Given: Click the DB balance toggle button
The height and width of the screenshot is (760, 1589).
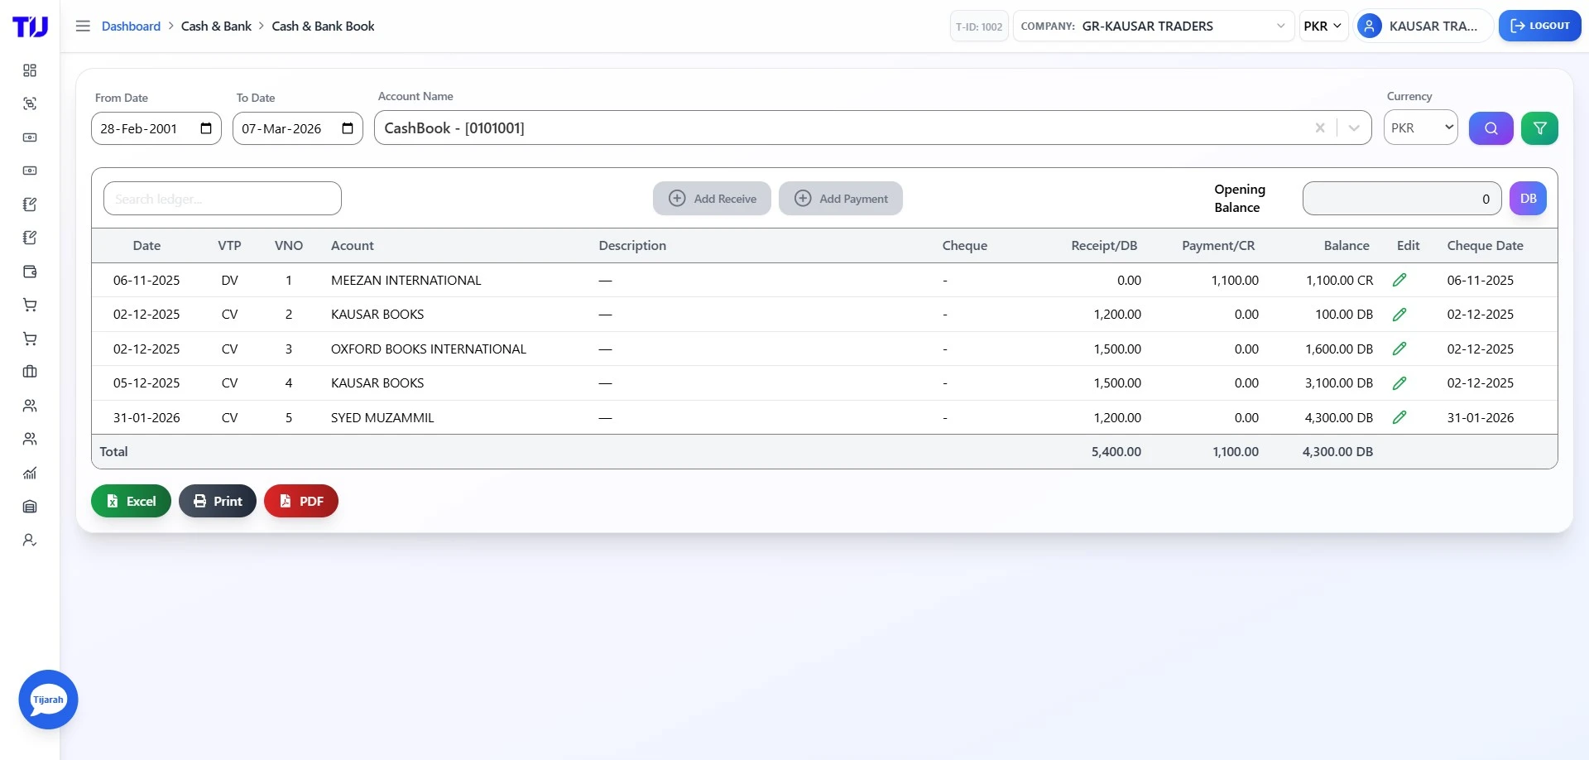Looking at the screenshot, I should (1528, 198).
